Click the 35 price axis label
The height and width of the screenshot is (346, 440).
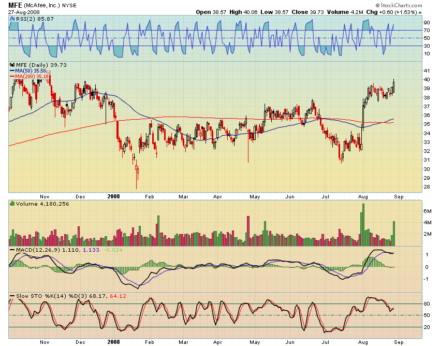[x=427, y=124]
